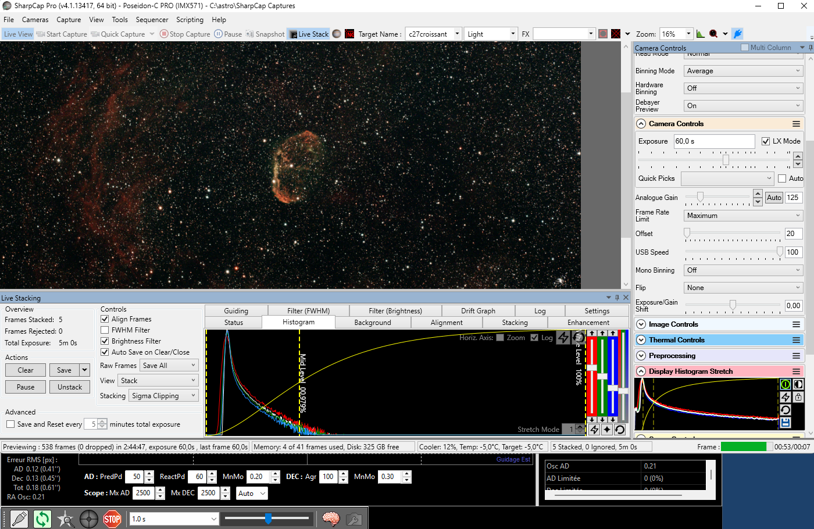Image resolution: width=814 pixels, height=529 pixels.
Task: Click the Stop Capture toolbar button
Action: pos(185,34)
